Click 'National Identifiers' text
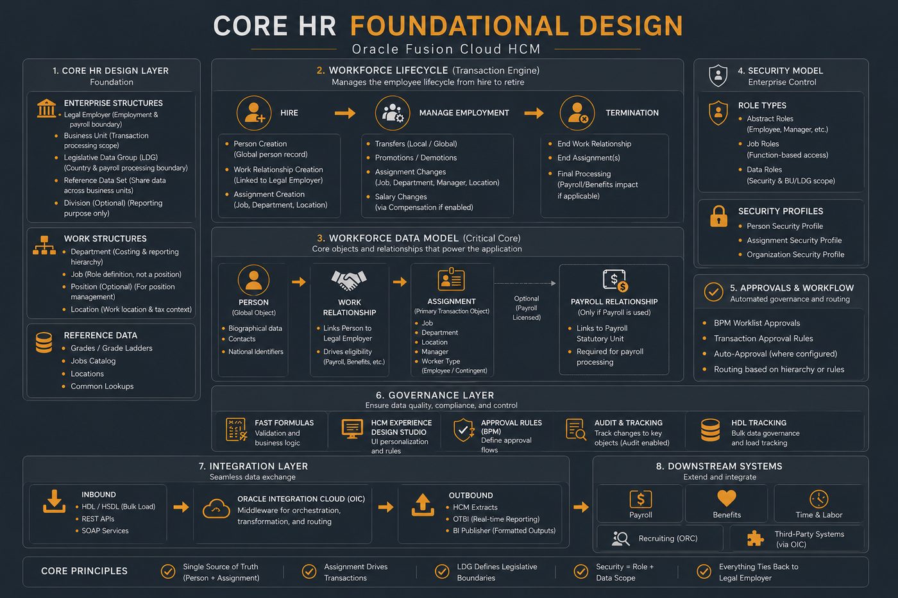898x598 pixels. 256,352
